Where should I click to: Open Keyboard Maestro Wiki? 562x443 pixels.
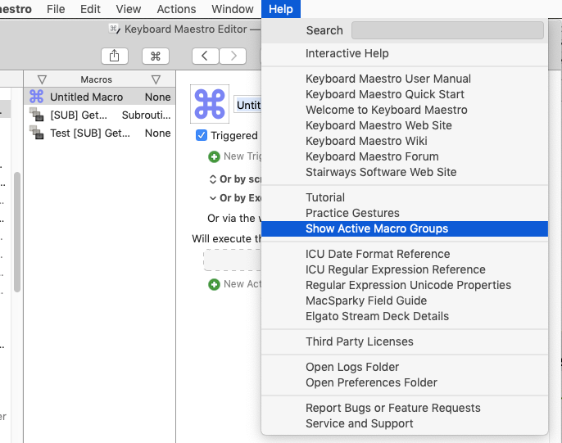point(405,141)
